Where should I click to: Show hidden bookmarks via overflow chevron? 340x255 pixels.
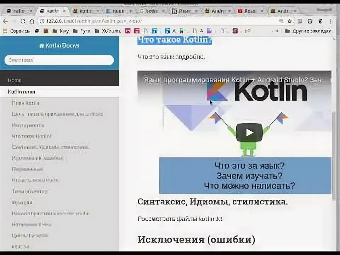pyautogui.click(x=277, y=31)
